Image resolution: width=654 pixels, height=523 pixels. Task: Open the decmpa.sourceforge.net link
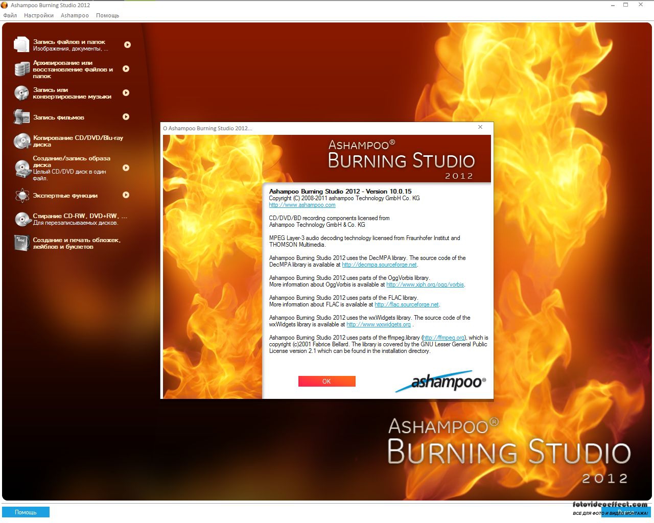click(380, 265)
